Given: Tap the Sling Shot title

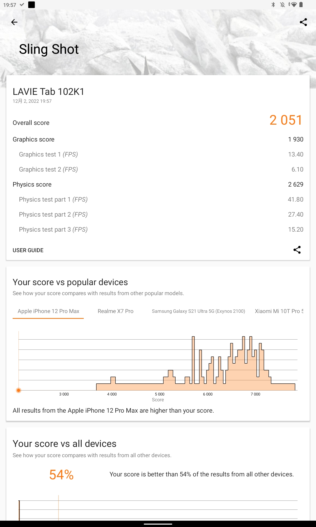Looking at the screenshot, I should tap(49, 49).
